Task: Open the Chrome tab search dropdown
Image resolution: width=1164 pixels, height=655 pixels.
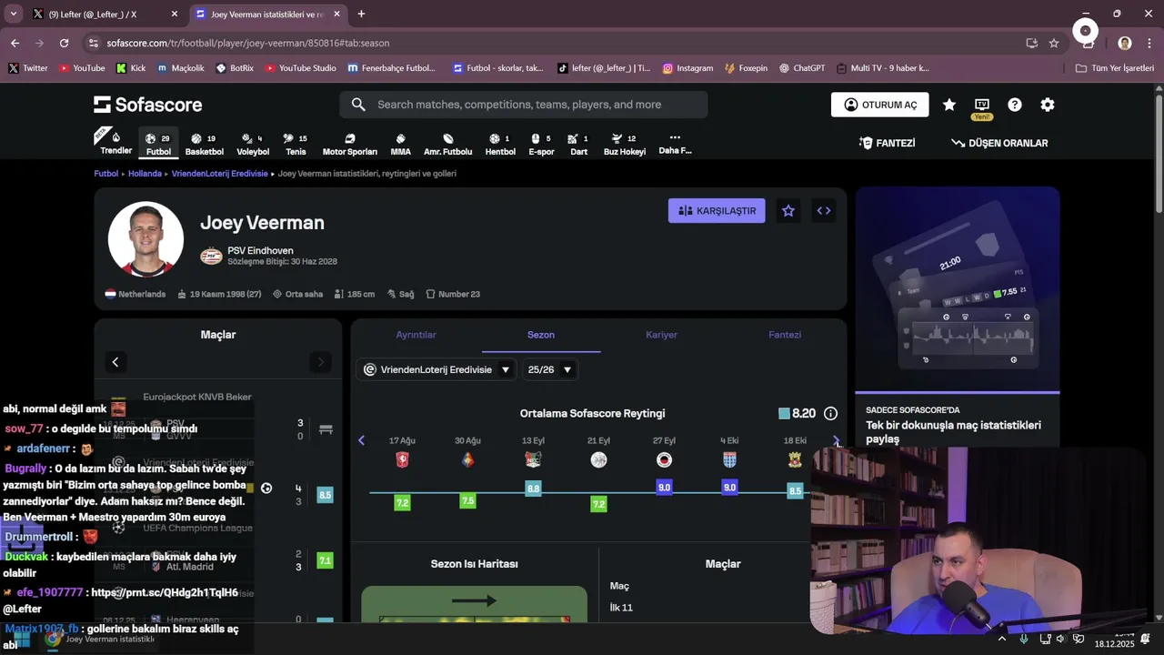Action: click(x=13, y=14)
